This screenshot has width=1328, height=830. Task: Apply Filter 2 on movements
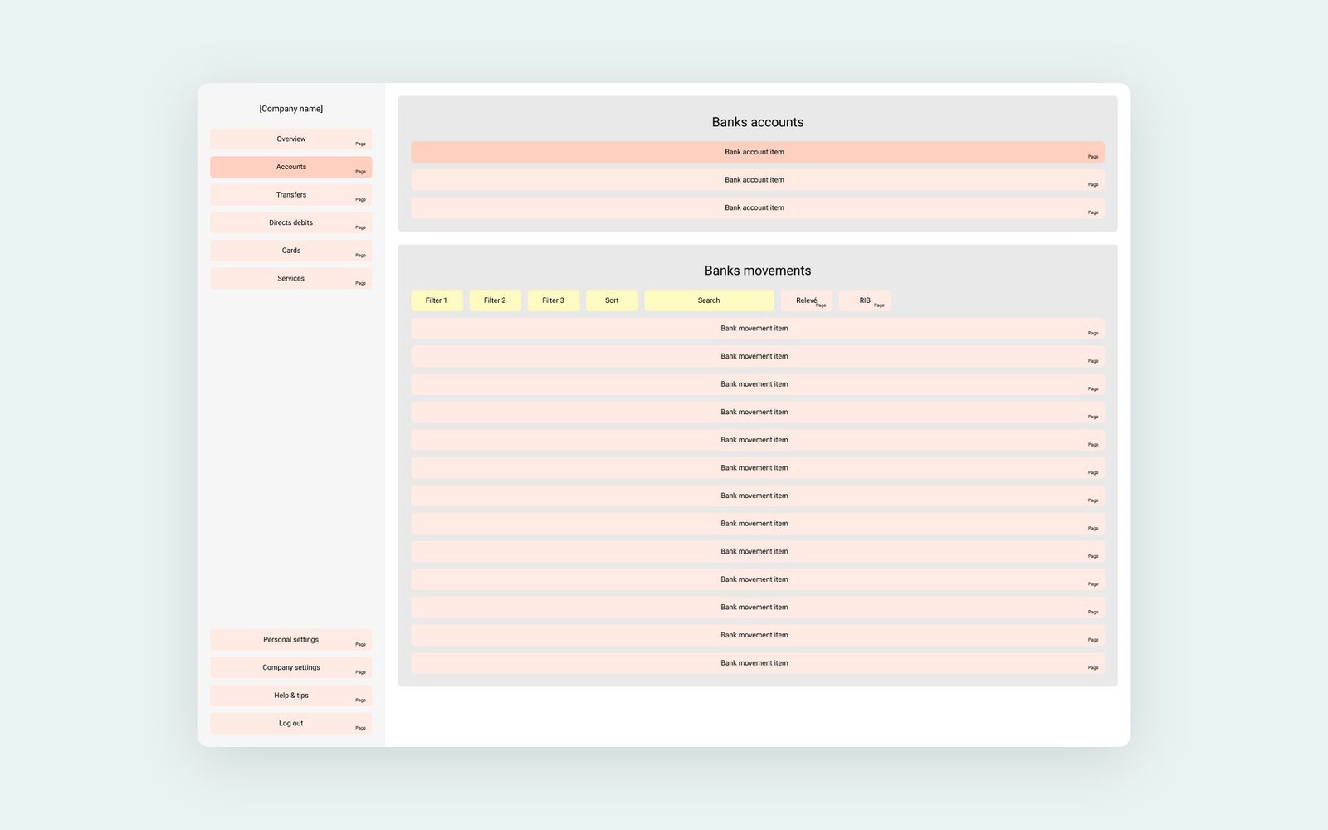pyautogui.click(x=495, y=300)
